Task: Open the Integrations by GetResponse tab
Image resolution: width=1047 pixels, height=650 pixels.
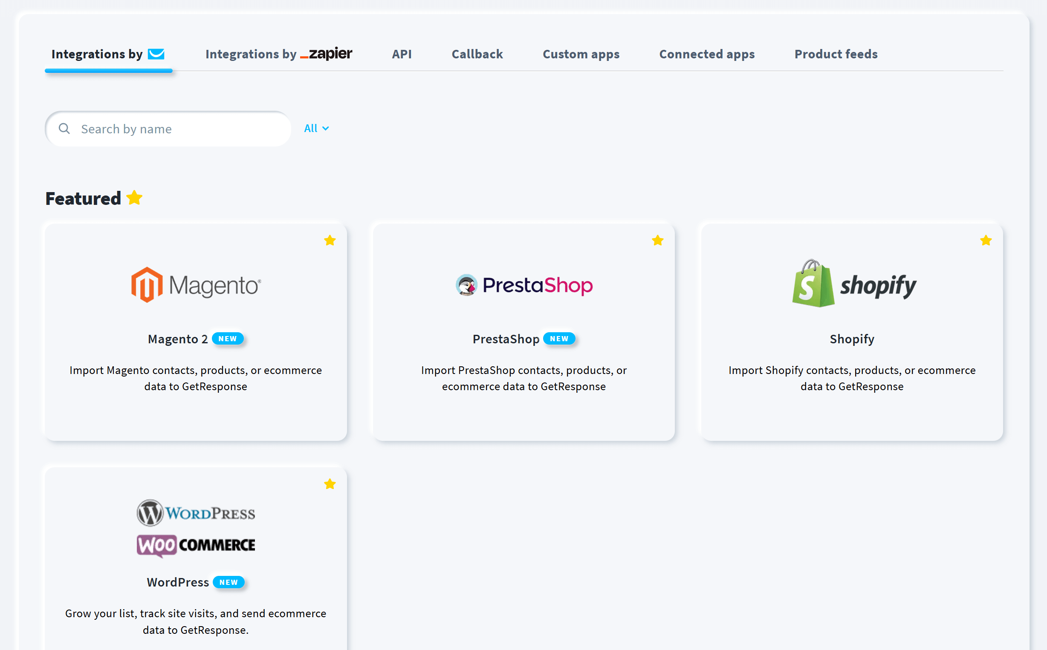Action: pyautogui.click(x=108, y=54)
